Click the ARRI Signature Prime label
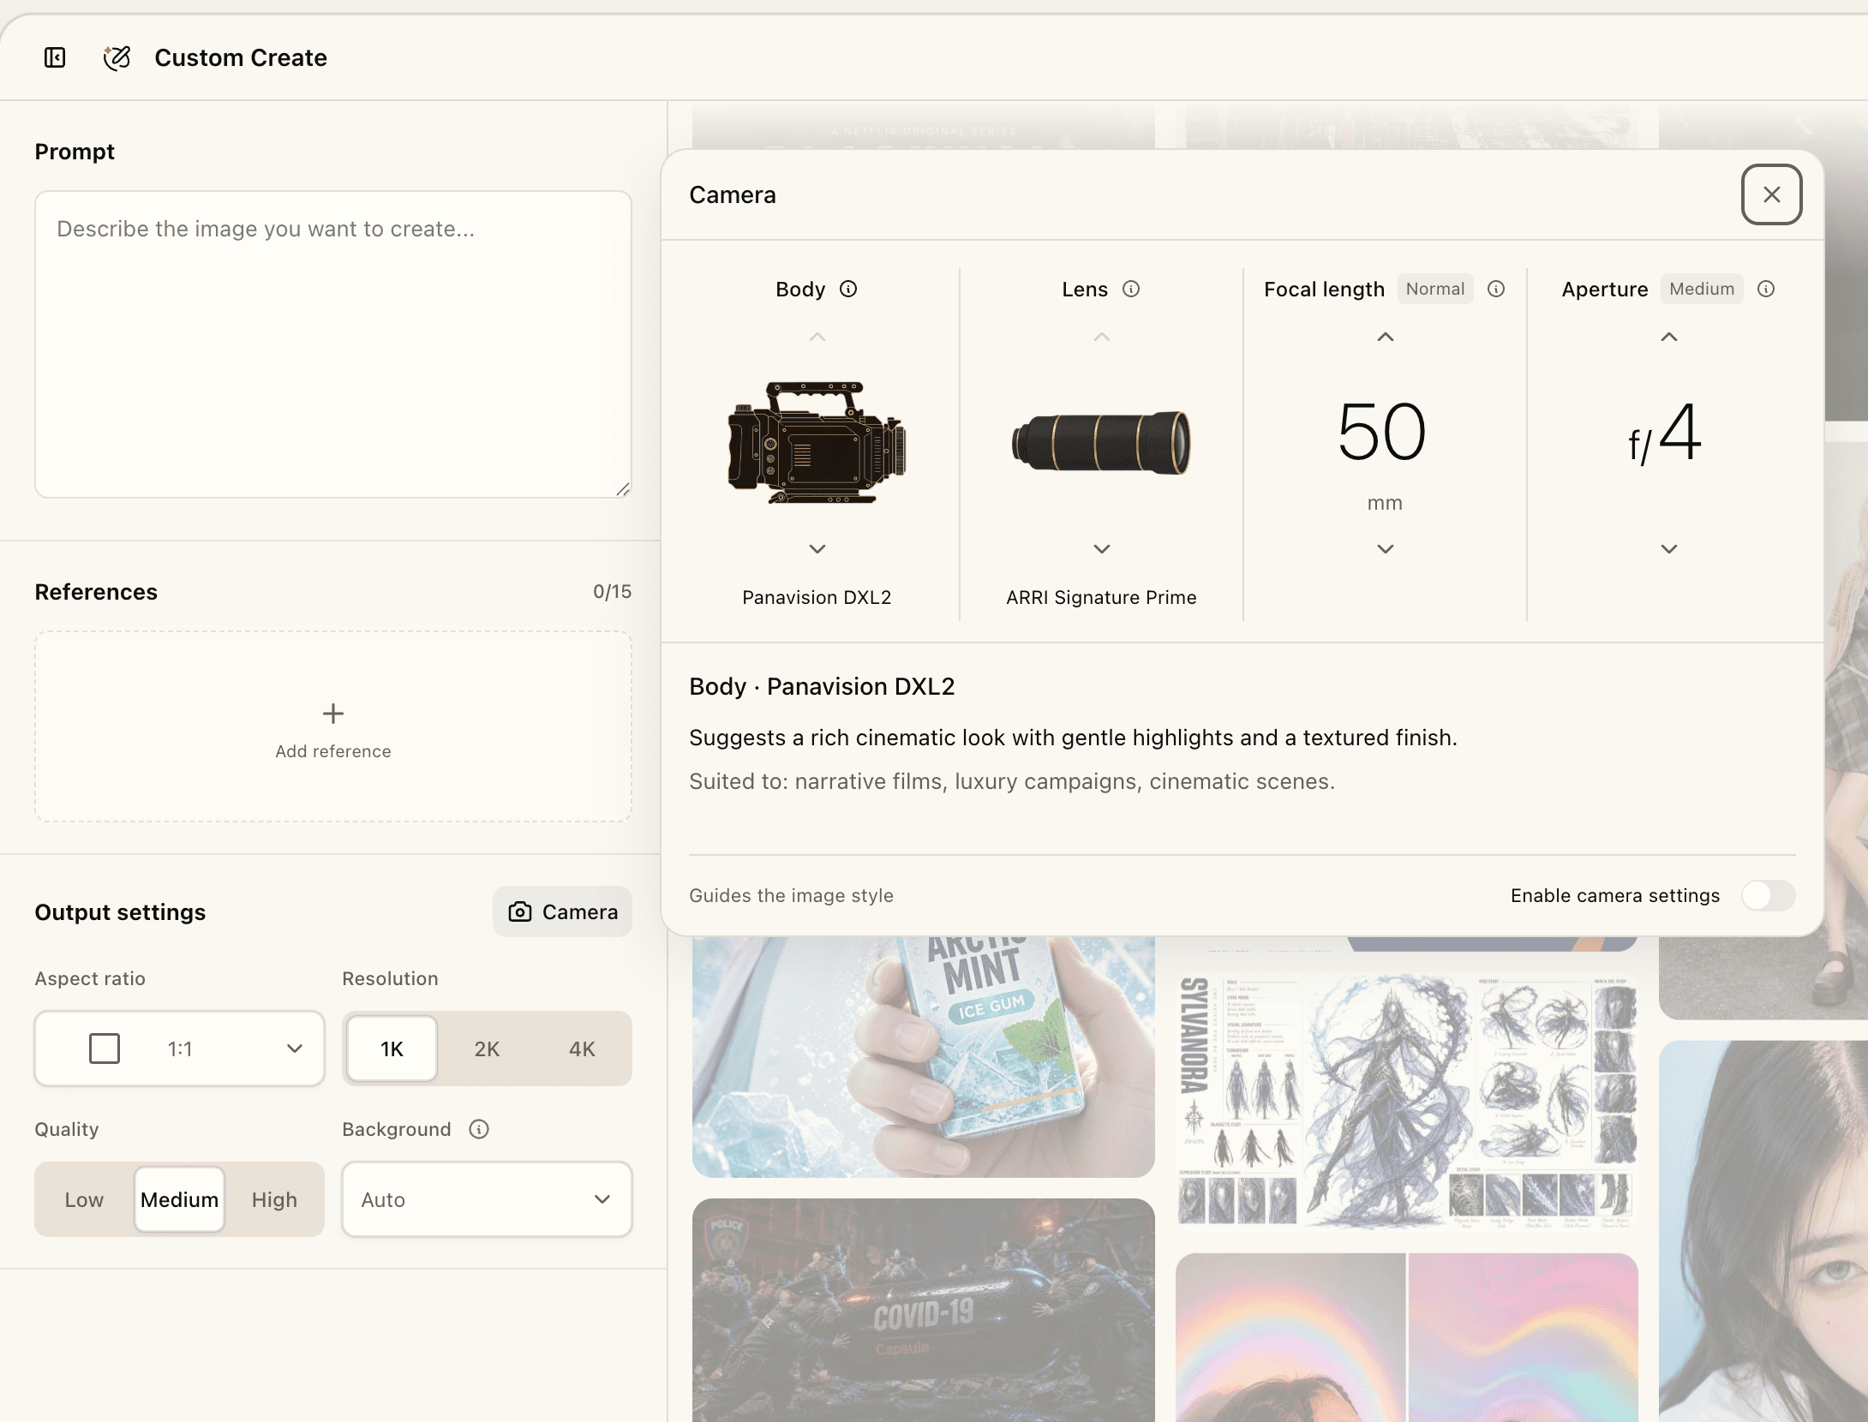The height and width of the screenshot is (1422, 1868). (1101, 597)
